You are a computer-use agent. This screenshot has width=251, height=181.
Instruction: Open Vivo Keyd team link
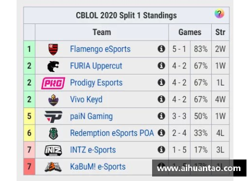point(86,99)
